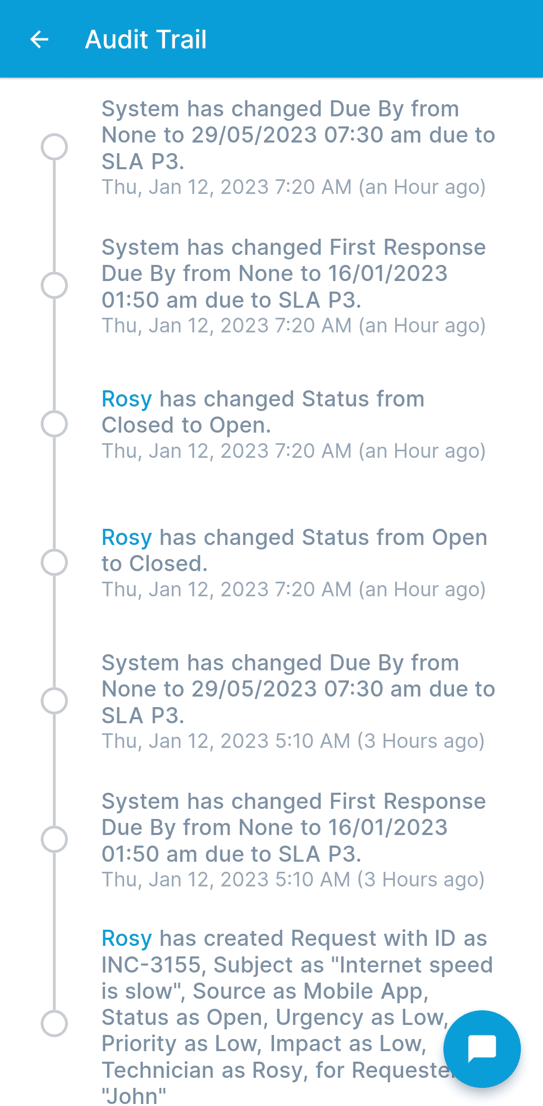Select the timeline node beside the First Response entry
The image size is (543, 1106).
(x=55, y=286)
